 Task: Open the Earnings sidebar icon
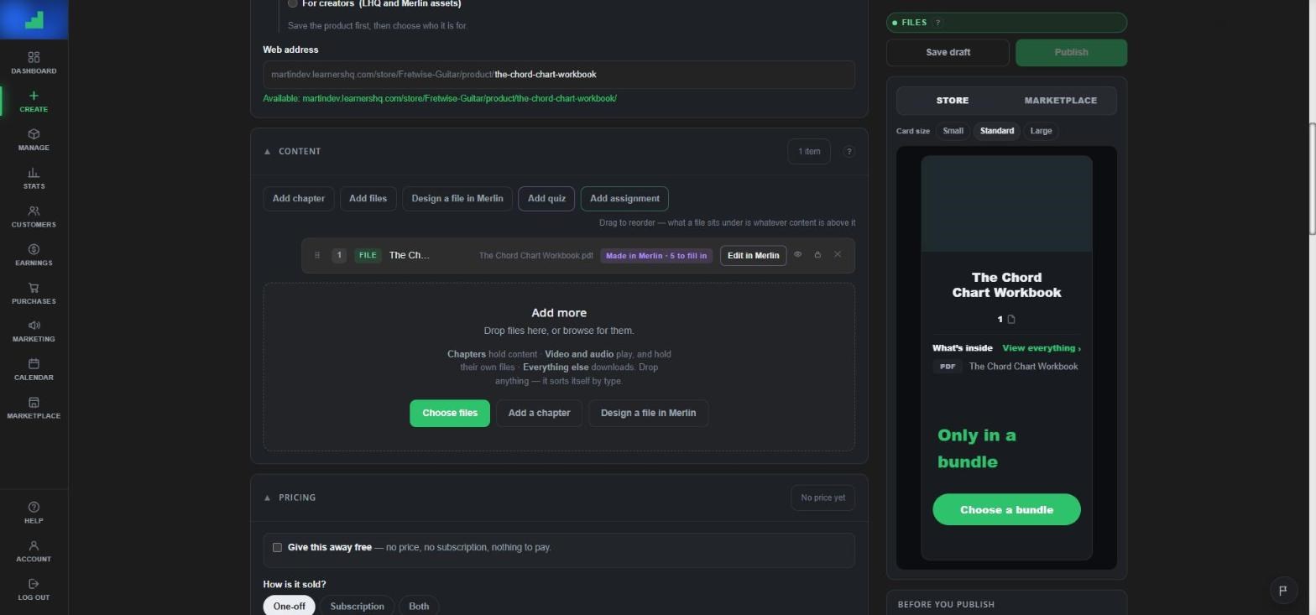[34, 249]
